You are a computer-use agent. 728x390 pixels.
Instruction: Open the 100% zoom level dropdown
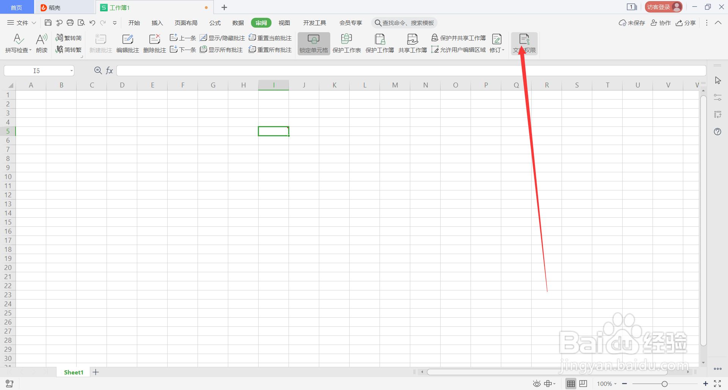click(x=607, y=384)
